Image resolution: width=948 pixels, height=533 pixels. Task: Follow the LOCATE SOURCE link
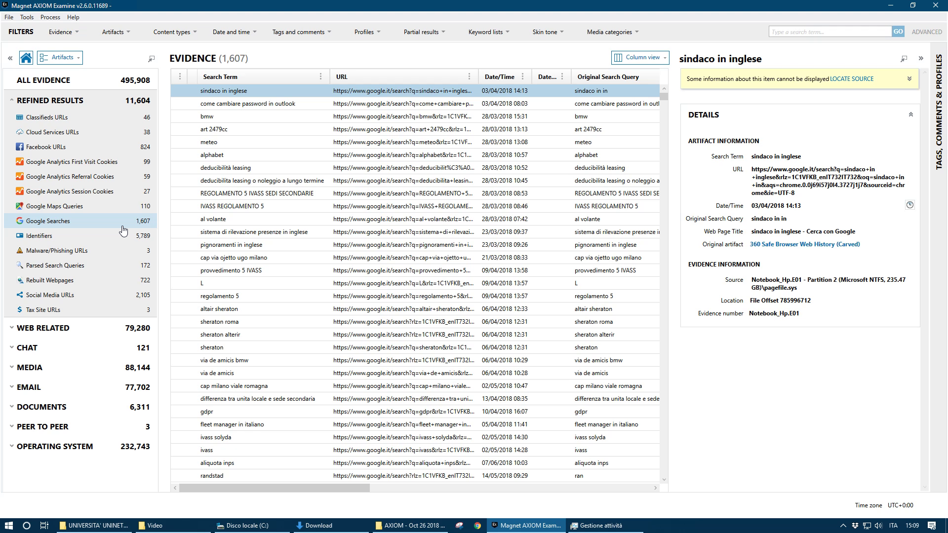(x=852, y=79)
